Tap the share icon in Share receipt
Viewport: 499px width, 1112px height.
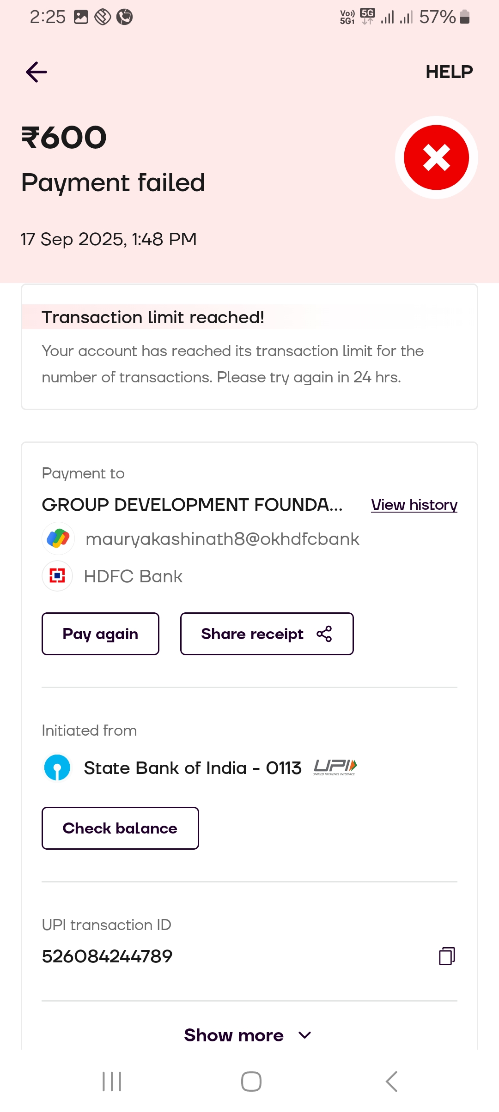[324, 634]
